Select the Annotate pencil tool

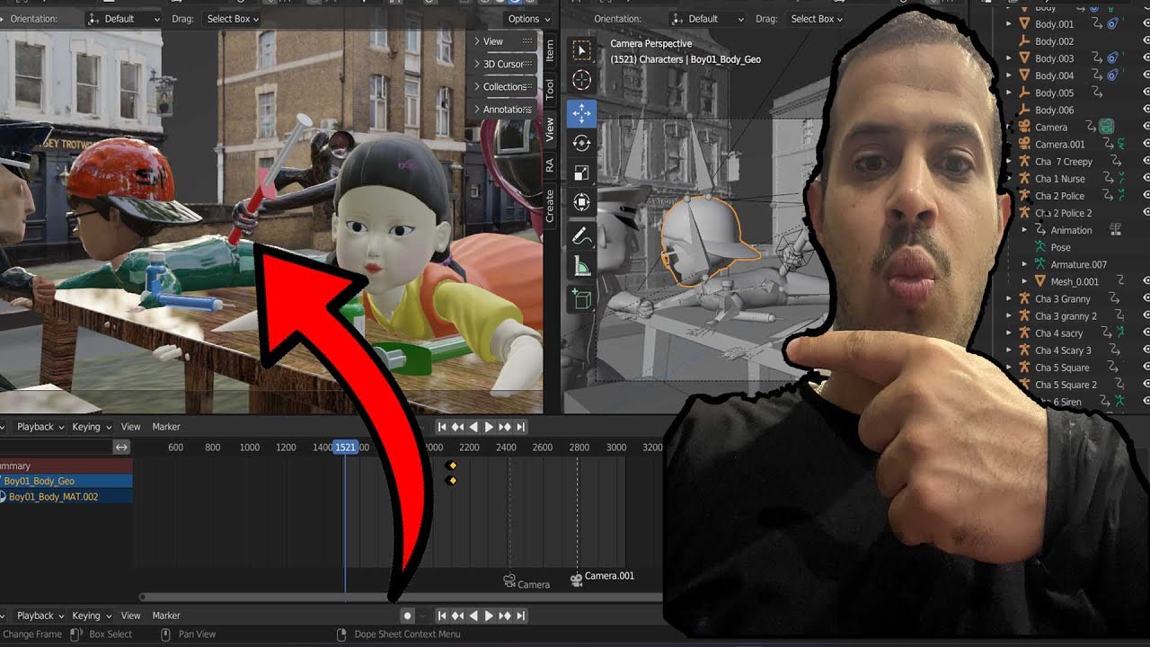click(581, 236)
